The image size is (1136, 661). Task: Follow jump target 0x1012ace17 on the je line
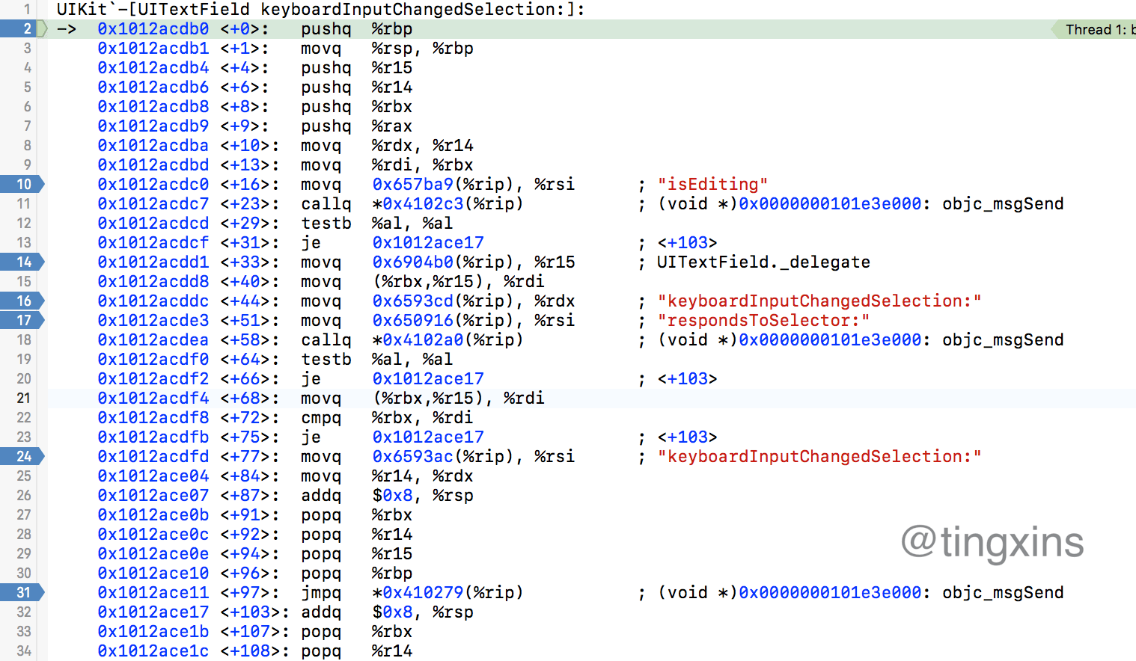(427, 242)
